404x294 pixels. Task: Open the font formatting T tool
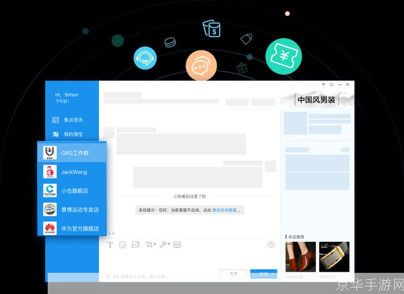click(110, 245)
